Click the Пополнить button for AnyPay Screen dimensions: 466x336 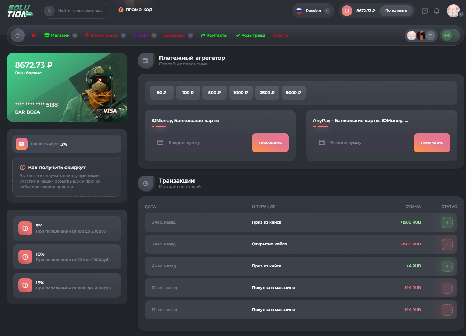[x=432, y=142]
